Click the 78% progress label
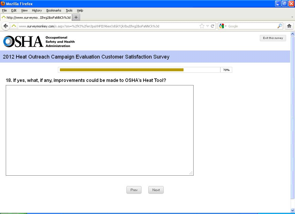This screenshot has height=214, width=295. 226,70
